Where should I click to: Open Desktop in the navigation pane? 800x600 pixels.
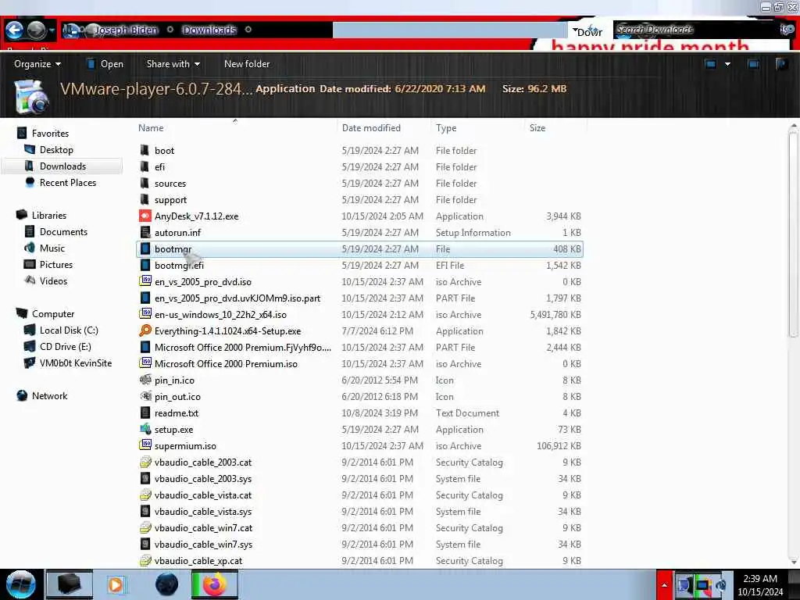56,149
